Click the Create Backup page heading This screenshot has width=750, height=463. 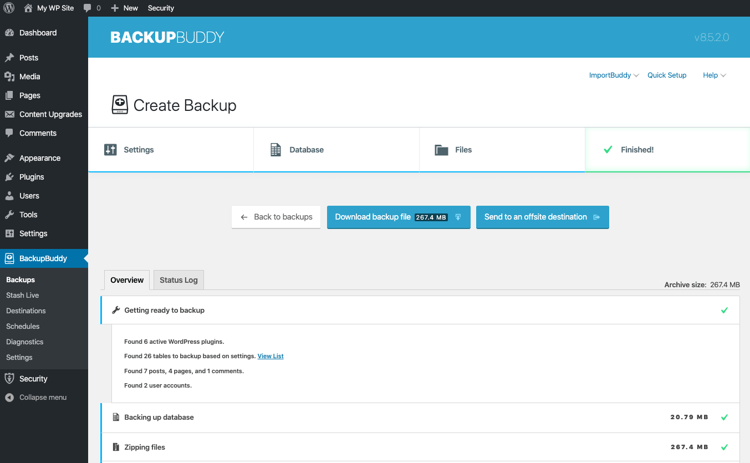[185, 105]
